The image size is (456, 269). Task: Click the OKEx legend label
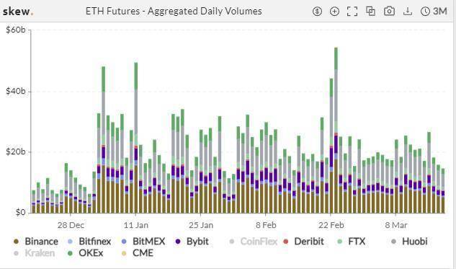pos(91,253)
